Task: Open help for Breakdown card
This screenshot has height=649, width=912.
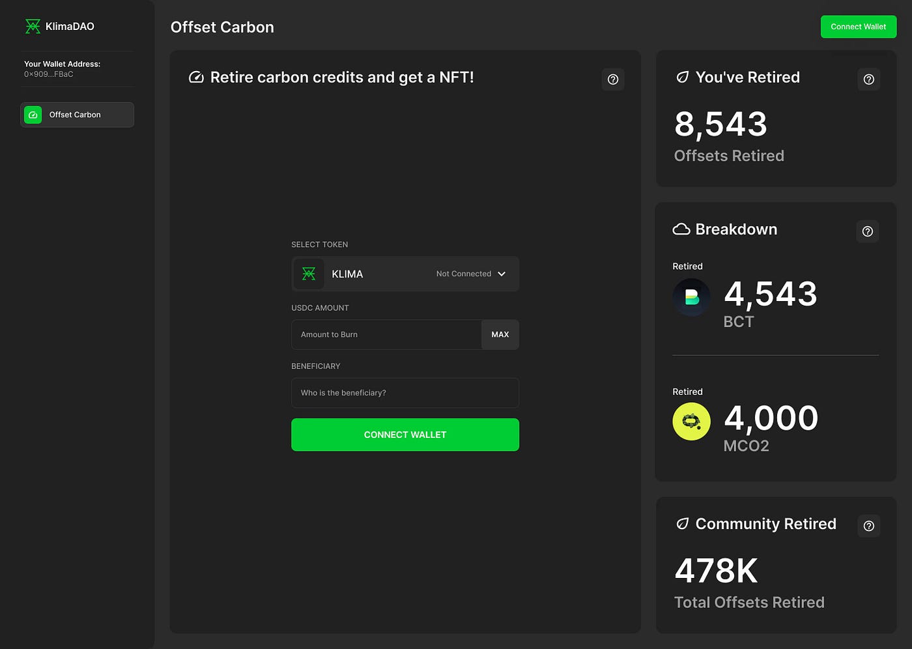Action: point(867,231)
